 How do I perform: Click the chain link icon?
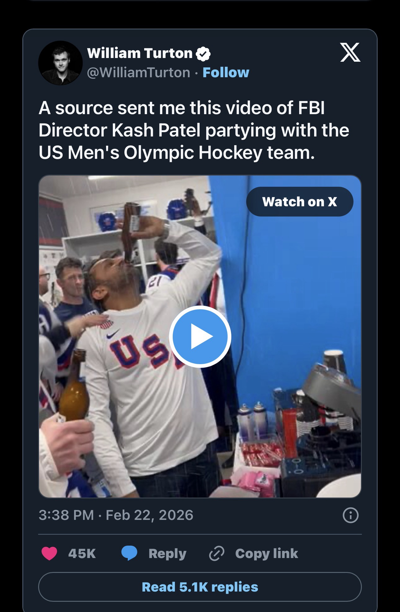(216, 554)
